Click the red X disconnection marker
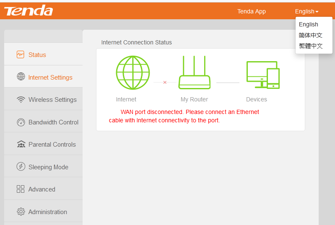 pyautogui.click(x=165, y=83)
